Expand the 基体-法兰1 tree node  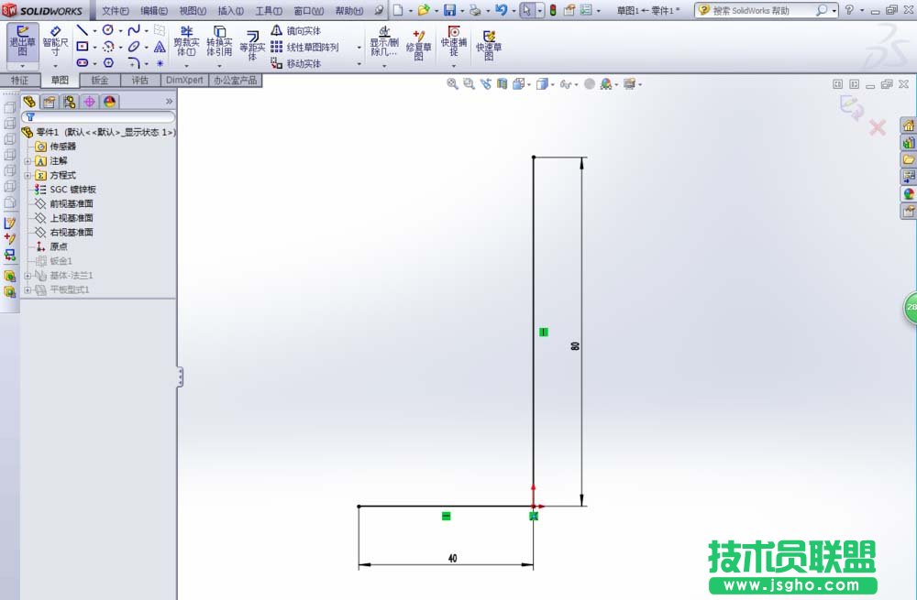[28, 276]
